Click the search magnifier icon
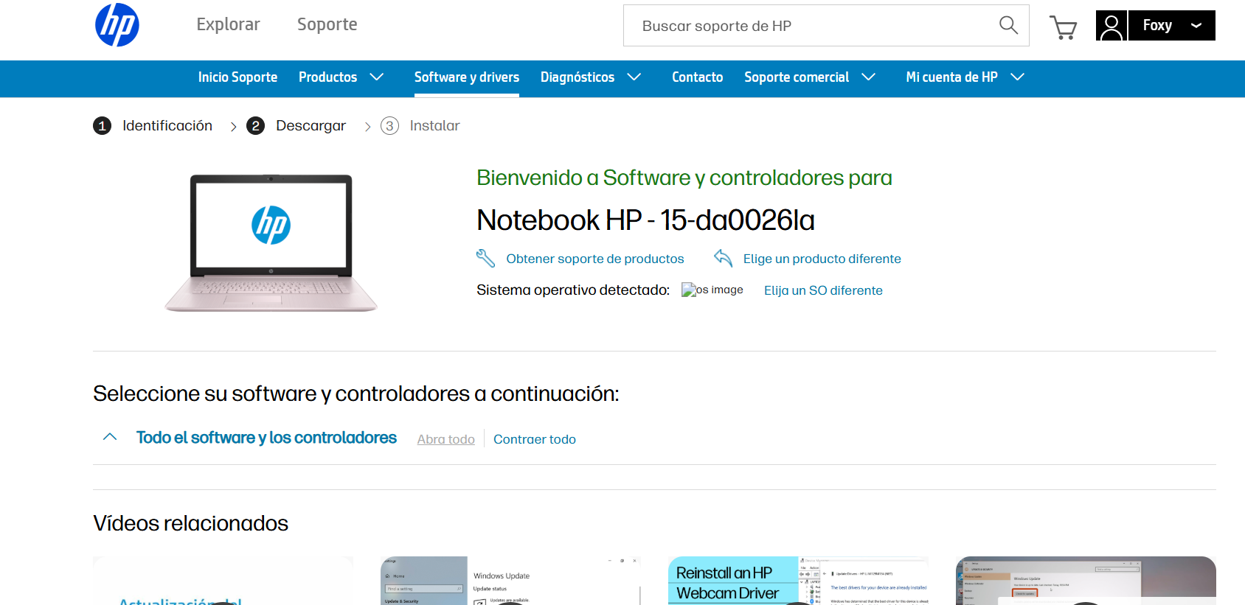The image size is (1245, 605). [x=1008, y=26]
